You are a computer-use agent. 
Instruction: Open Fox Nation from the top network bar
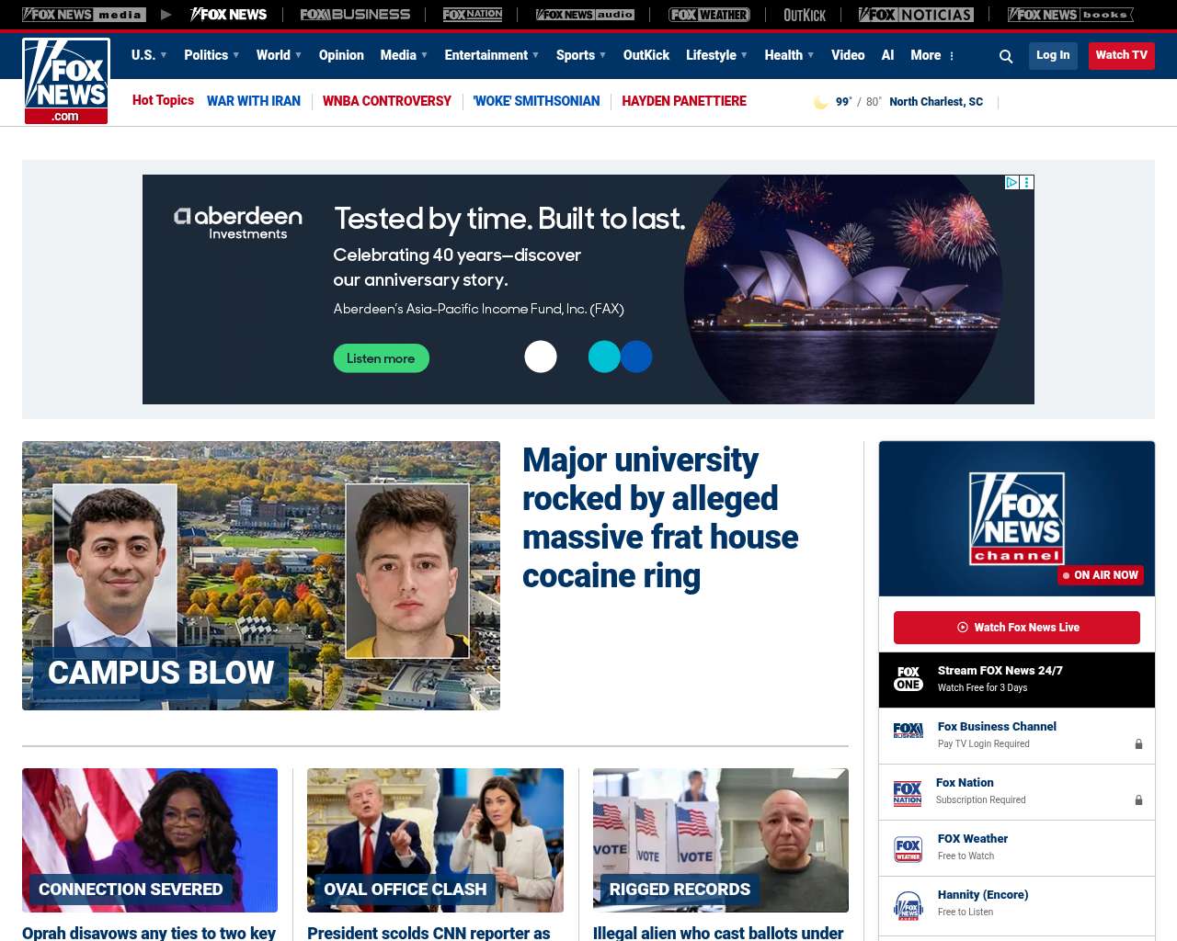click(473, 15)
